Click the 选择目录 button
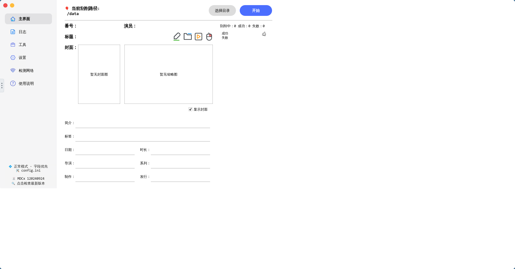 [222, 10]
